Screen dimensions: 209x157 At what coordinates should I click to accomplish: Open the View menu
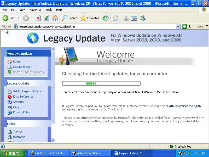click(22, 10)
